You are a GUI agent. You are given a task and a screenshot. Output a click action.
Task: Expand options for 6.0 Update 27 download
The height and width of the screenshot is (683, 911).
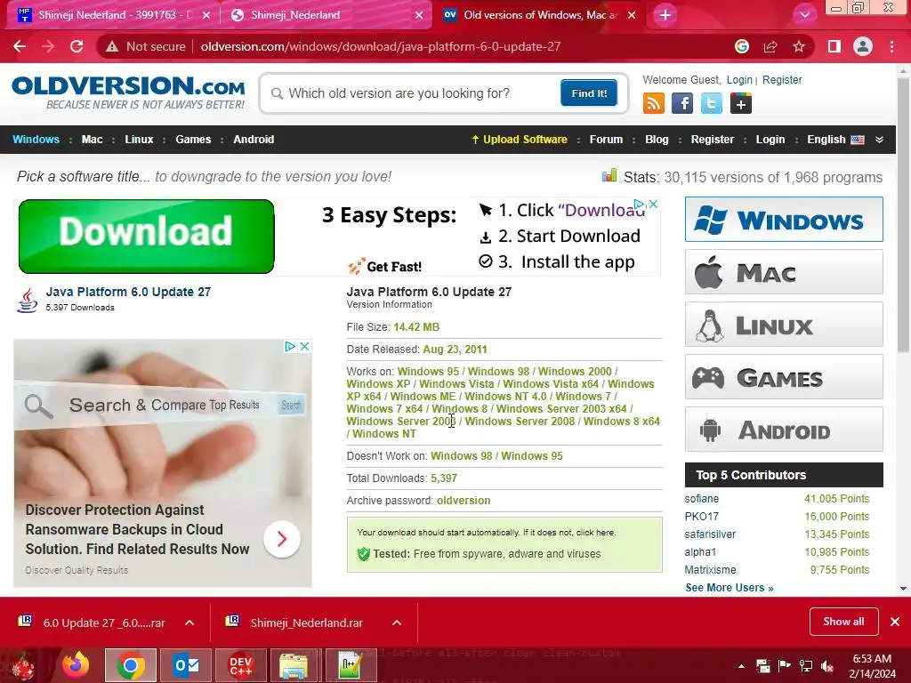(x=189, y=623)
